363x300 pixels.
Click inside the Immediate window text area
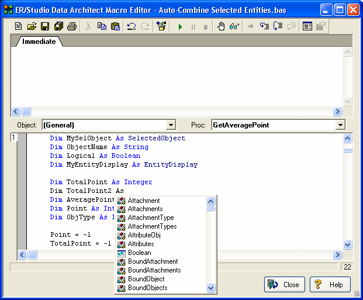[177, 77]
